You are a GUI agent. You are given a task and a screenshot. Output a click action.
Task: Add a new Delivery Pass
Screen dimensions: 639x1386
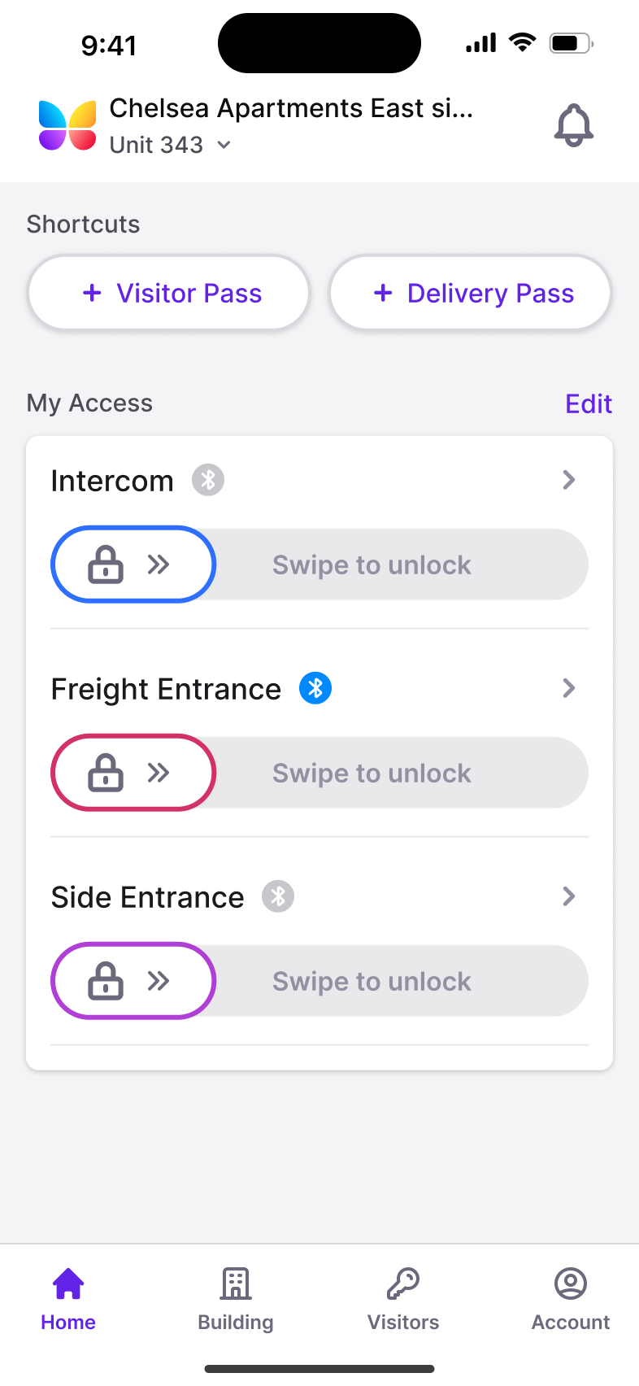[x=470, y=293]
